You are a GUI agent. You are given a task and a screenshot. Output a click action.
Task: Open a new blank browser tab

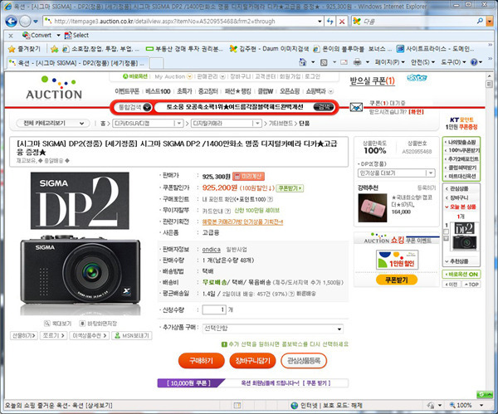click(x=157, y=63)
